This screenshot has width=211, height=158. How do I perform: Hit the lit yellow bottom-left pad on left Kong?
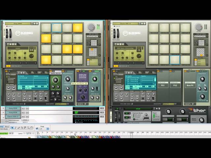(x=46, y=60)
